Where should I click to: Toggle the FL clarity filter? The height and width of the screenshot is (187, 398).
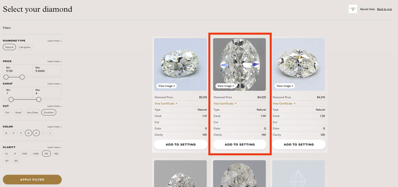[7, 154]
